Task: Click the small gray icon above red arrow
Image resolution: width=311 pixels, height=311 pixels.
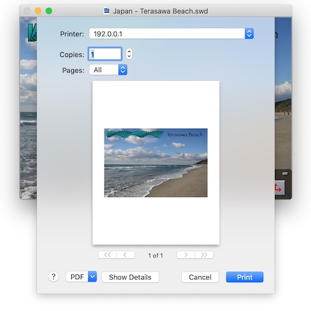Action: click(x=285, y=174)
